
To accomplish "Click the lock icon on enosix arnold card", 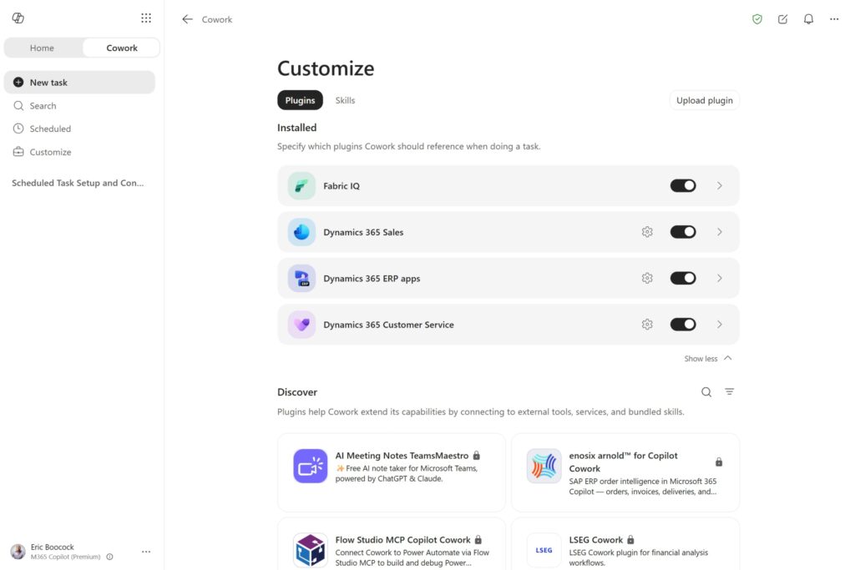I will [719, 462].
